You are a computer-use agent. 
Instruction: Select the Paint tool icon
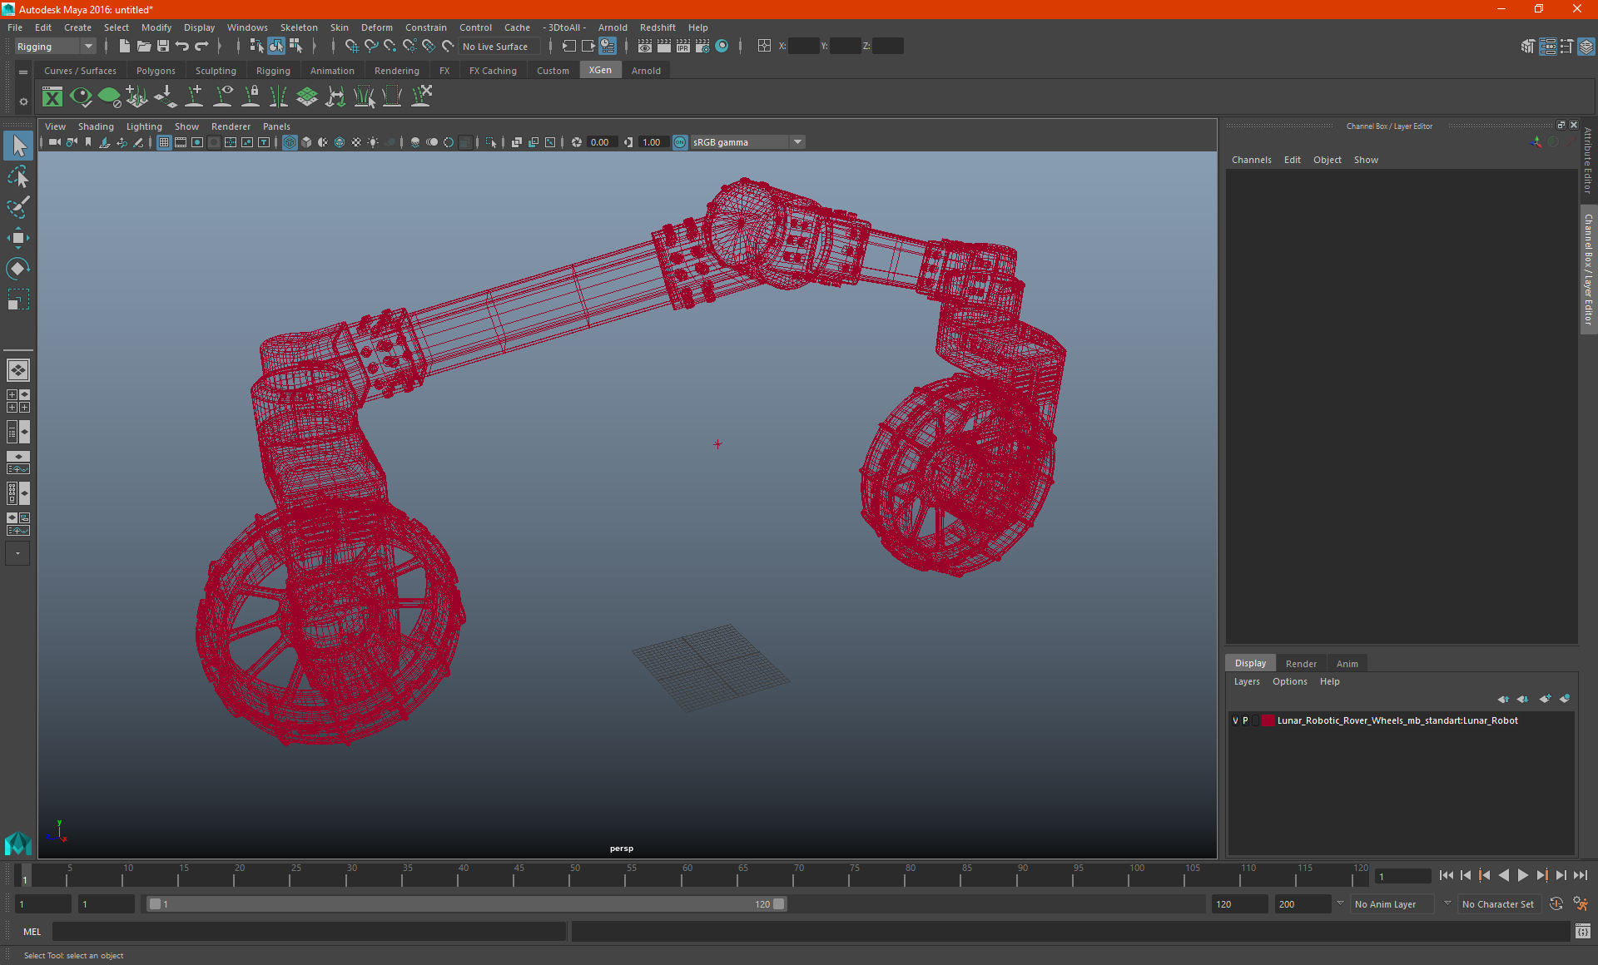[x=18, y=206]
